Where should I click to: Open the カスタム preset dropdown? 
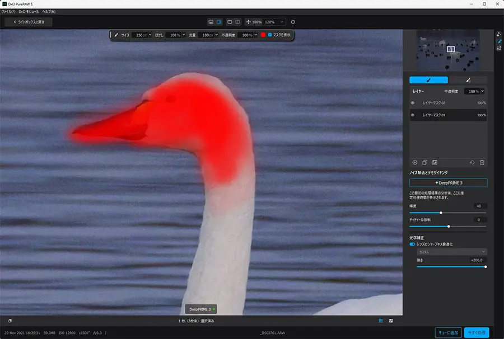[x=451, y=252]
